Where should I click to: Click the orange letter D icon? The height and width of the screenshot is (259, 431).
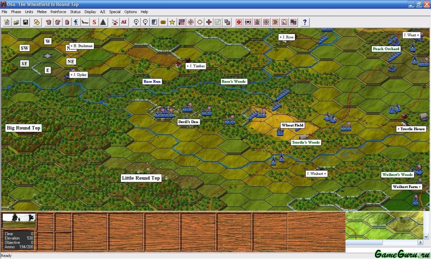[x=275, y=22]
